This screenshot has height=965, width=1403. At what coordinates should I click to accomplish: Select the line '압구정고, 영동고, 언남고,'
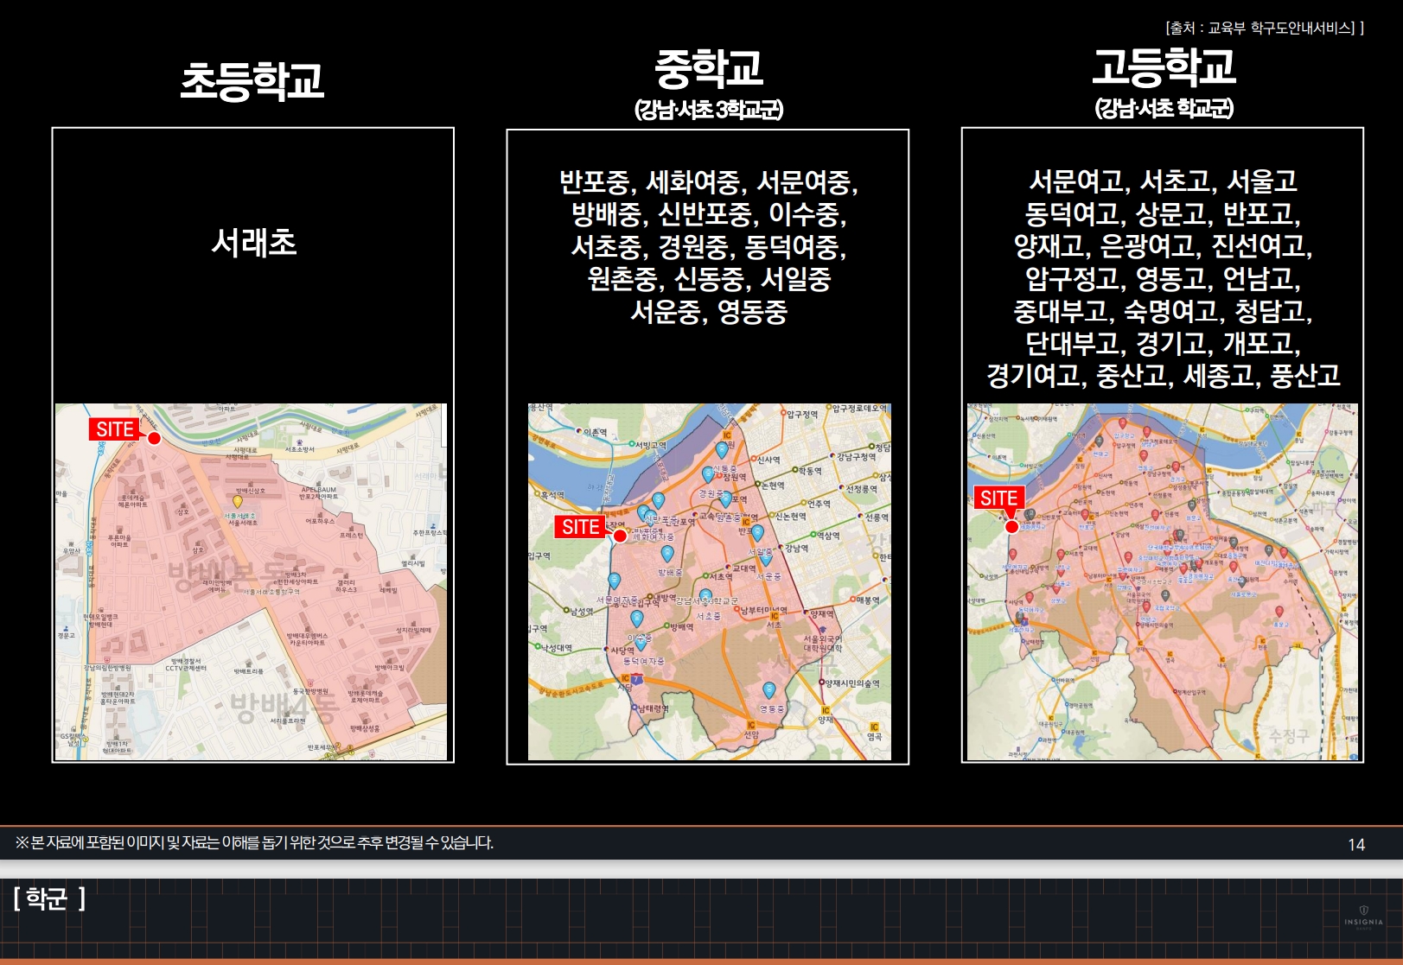click(x=1163, y=278)
